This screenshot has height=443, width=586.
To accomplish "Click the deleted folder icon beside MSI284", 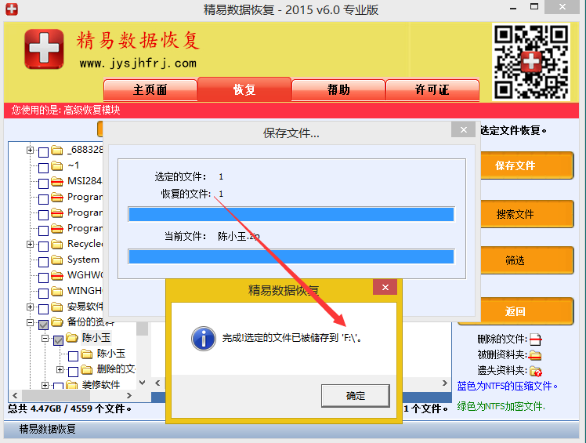I will click(57, 181).
